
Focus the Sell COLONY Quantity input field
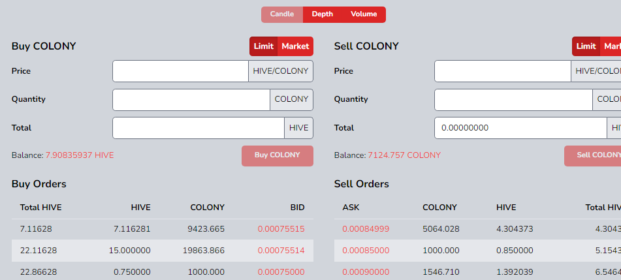(x=513, y=99)
